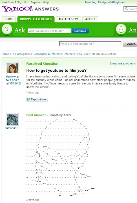Click the green Ask question mark icon

click(x=7, y=29)
